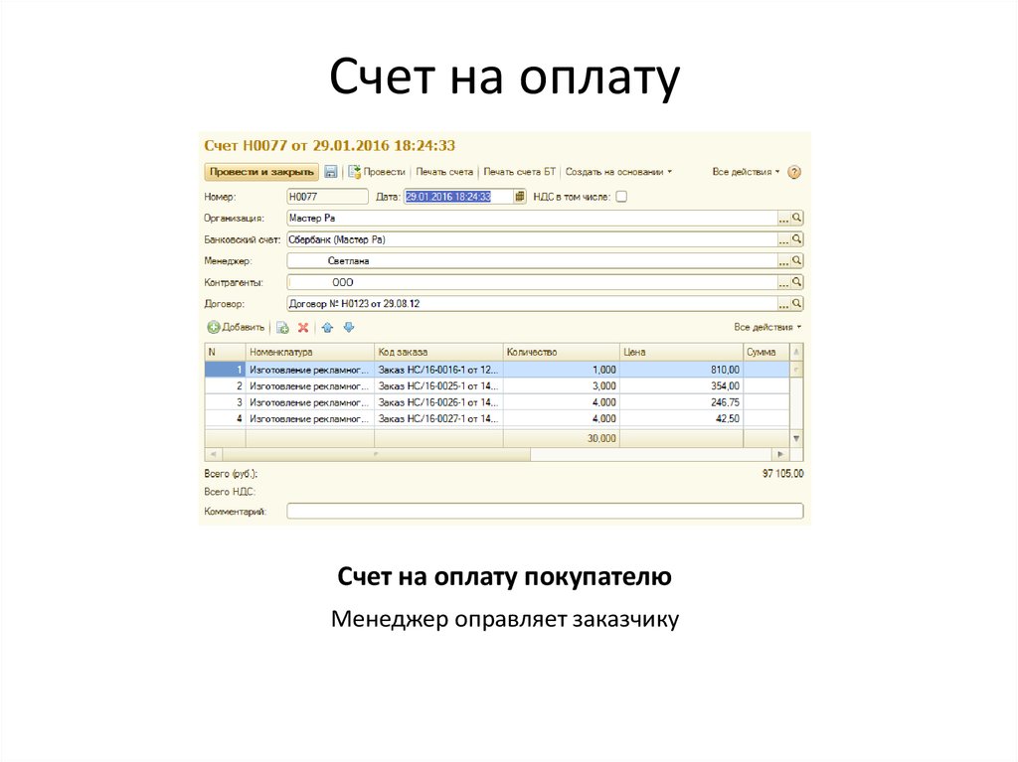Click the Банковский счет field Сбербанк
This screenshot has width=1018, height=762.
pyautogui.click(x=532, y=239)
